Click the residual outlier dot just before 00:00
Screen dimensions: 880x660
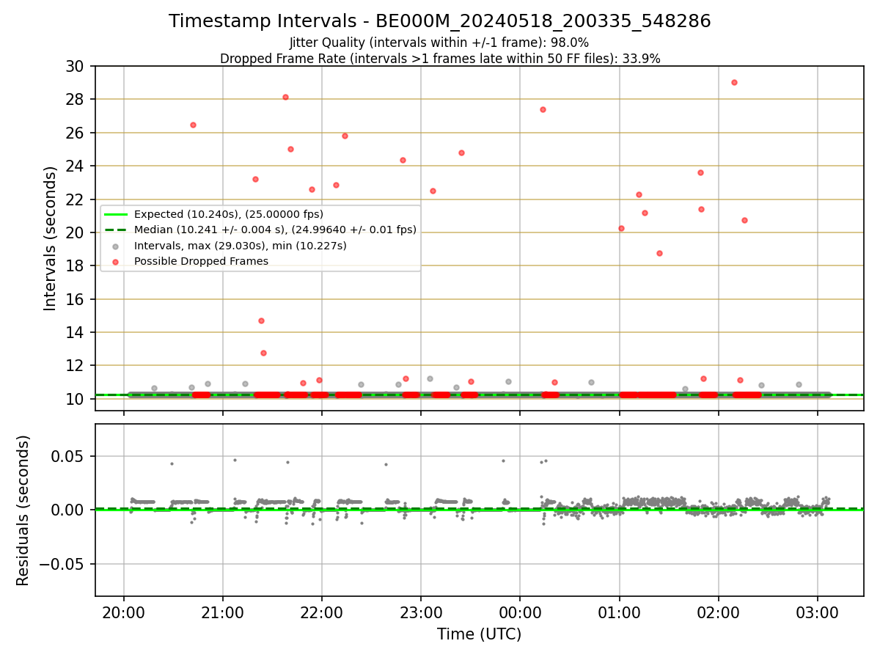503,461
